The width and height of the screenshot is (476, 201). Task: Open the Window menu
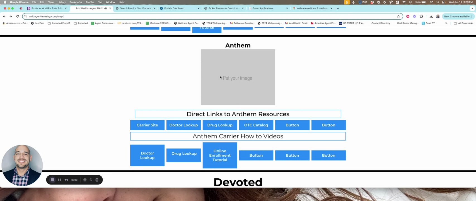coord(110,2)
